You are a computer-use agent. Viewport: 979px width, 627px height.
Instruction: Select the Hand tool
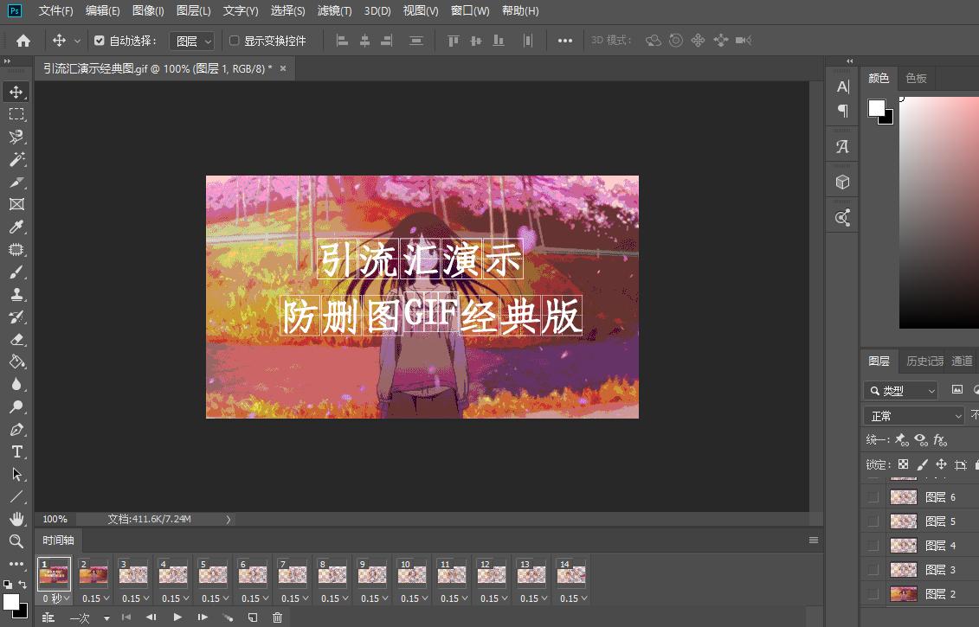pyautogui.click(x=16, y=519)
